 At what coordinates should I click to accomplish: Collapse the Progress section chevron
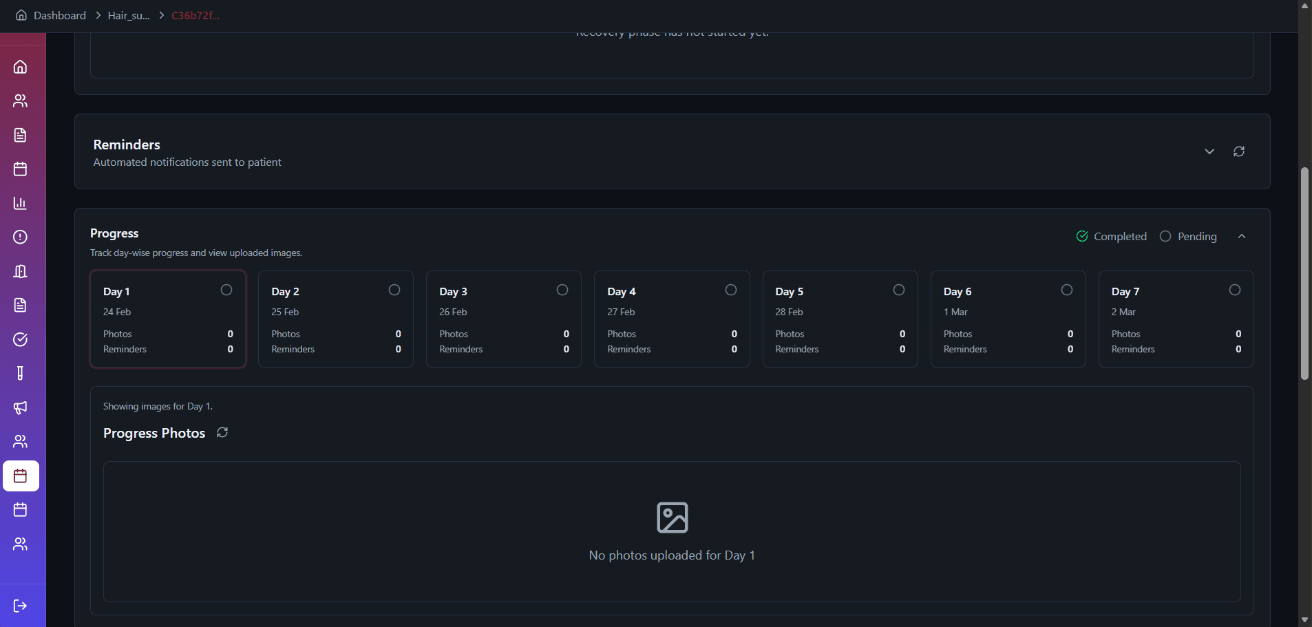tap(1242, 236)
